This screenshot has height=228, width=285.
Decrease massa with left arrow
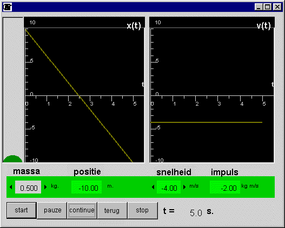pos(11,187)
